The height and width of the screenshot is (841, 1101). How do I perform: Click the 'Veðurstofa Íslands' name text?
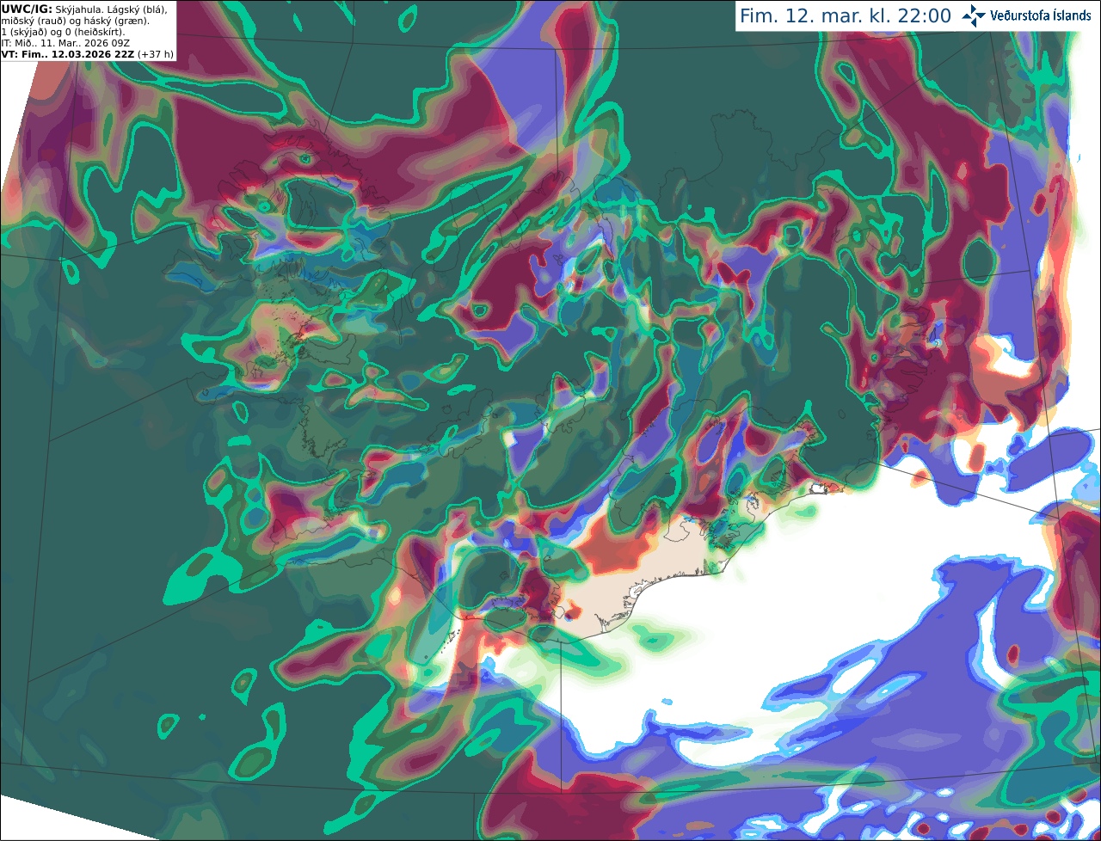[1040, 15]
